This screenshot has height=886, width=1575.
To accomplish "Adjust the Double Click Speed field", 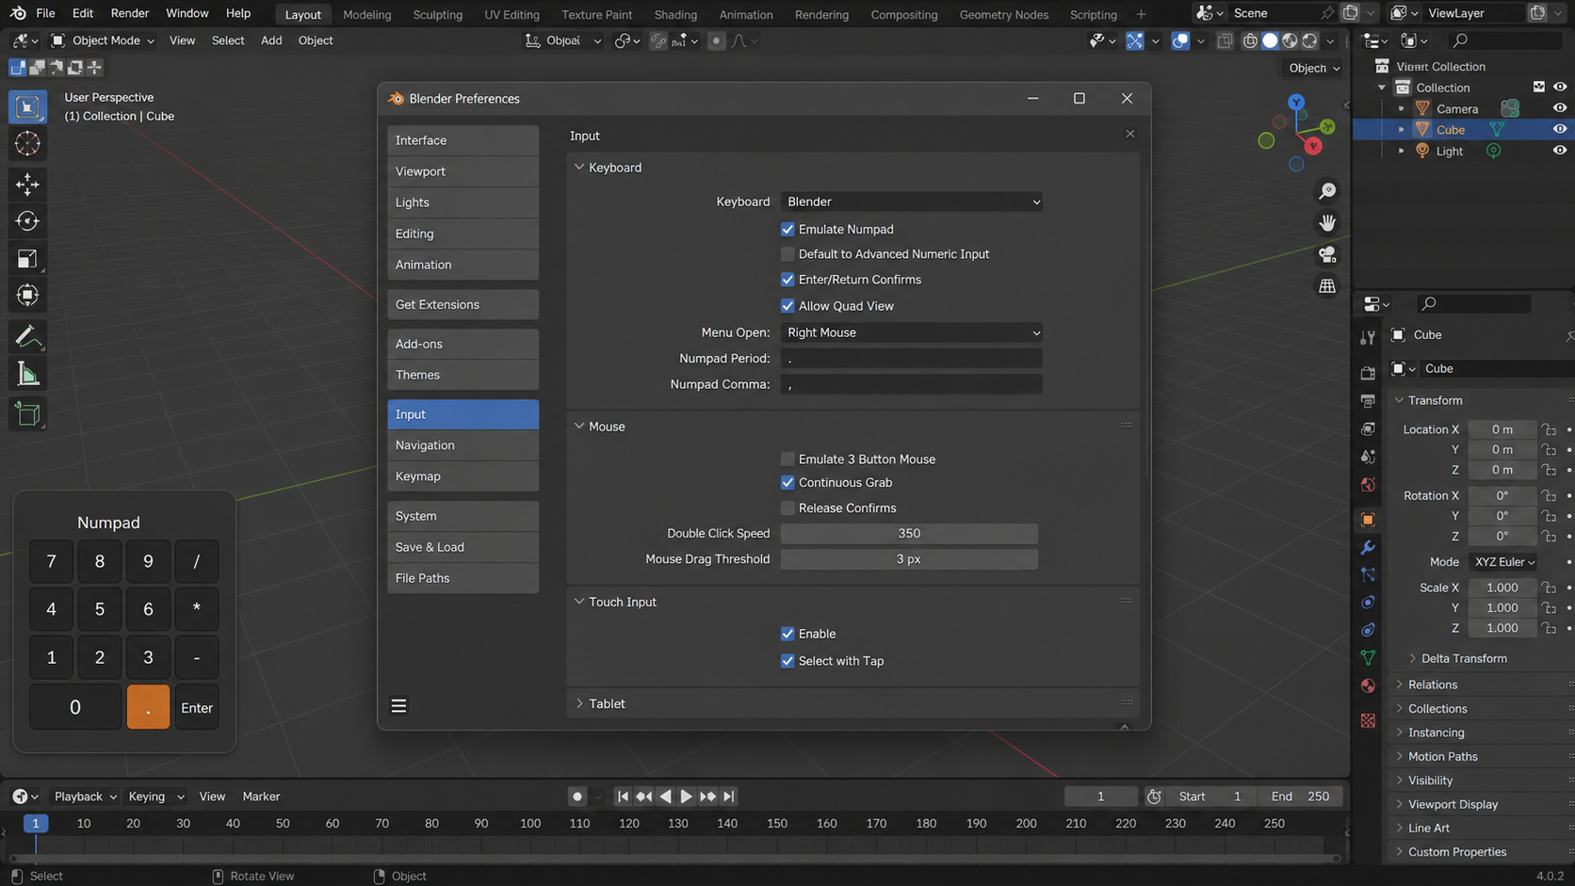I will pyautogui.click(x=909, y=533).
